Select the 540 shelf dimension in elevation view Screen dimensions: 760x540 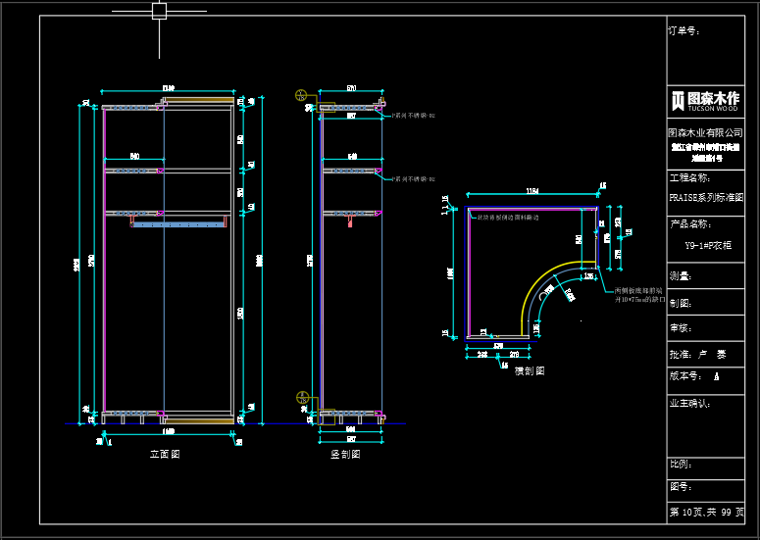134,157
